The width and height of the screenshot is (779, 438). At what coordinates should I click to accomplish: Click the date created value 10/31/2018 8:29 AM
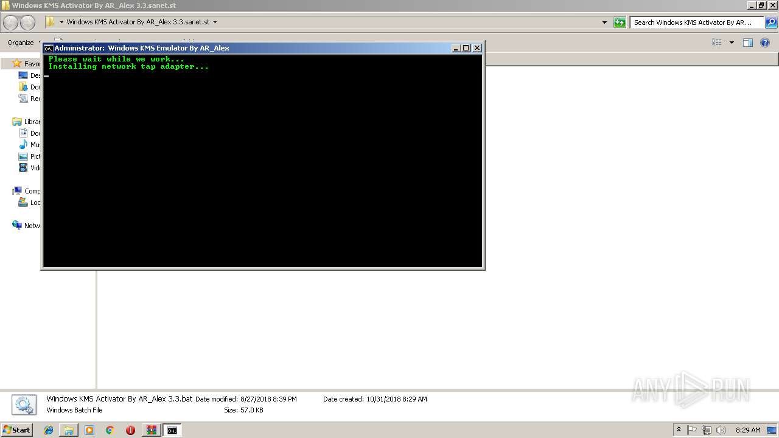(x=397, y=400)
